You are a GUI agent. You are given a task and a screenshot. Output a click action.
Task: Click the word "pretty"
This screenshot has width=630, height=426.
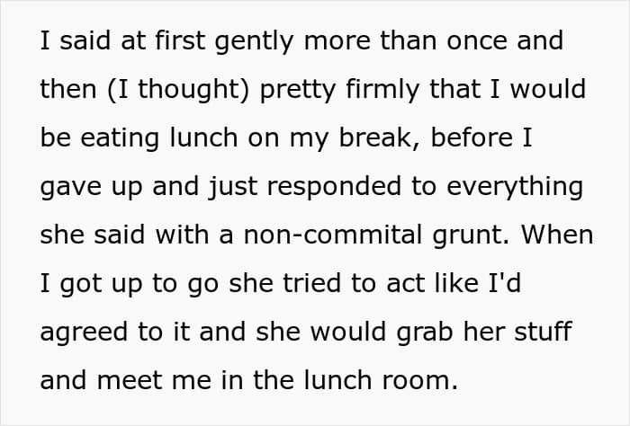tap(298, 92)
